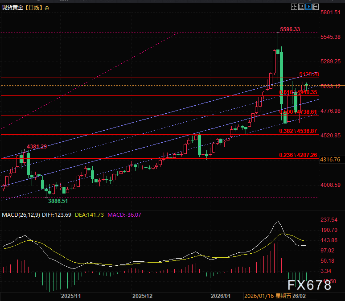Click the boxed 4316.76 price on the axis
The image size is (345, 301).
[330, 159]
